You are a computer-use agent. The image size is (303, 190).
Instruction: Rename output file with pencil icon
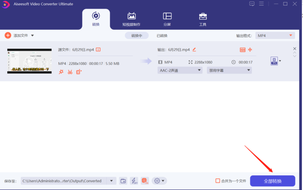pyautogui.click(x=194, y=50)
